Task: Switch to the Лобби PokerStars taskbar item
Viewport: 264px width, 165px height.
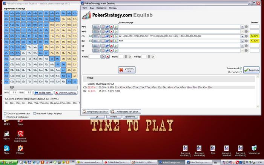Action: (116, 162)
